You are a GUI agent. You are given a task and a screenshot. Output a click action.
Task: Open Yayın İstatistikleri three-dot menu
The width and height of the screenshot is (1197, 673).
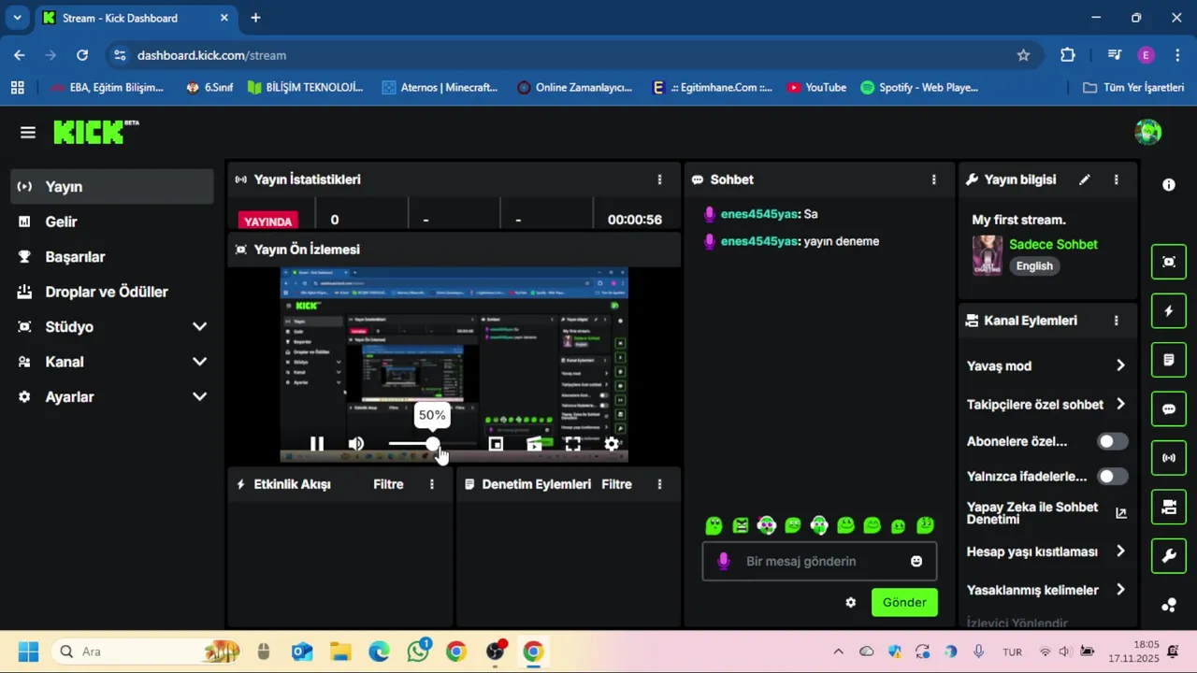click(659, 179)
